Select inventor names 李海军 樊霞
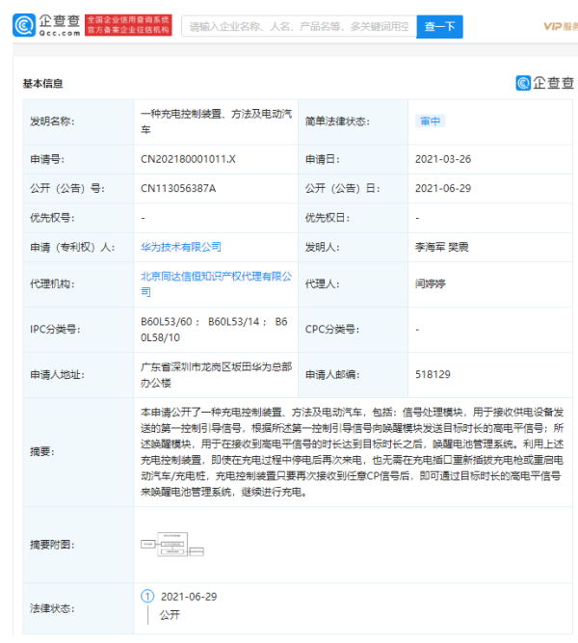 (x=442, y=247)
